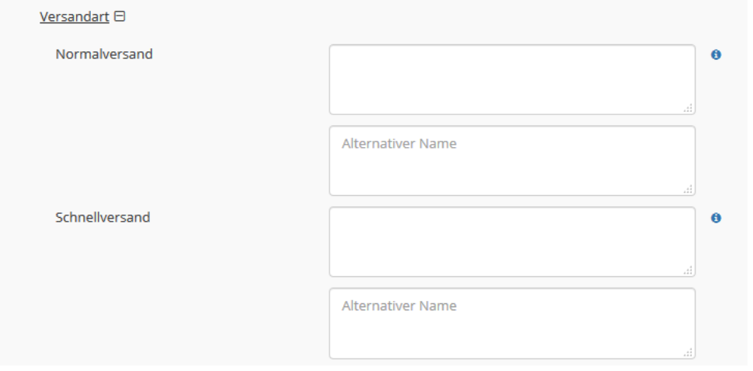Place cursor in Normalversand's alternative name placeholder
This screenshot has height=371, width=753.
[x=399, y=144]
